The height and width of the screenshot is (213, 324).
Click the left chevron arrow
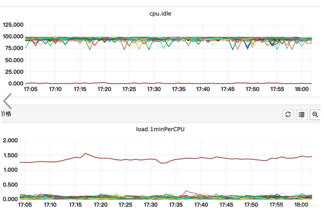[7, 101]
